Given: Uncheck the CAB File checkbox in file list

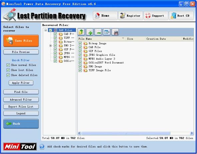Looking at the screenshot, I should pos(80,47).
